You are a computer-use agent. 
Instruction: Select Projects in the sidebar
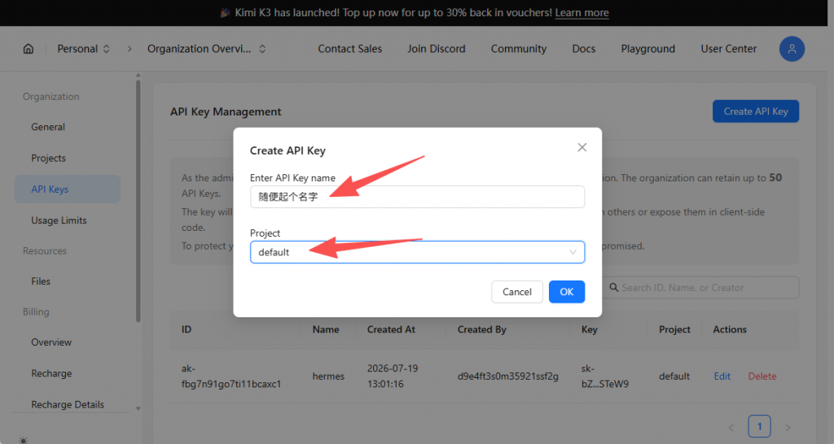[x=48, y=159]
